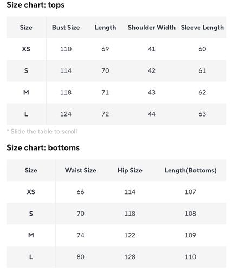Click bottoms length value 109 for M
The height and width of the screenshot is (271, 233).
pyautogui.click(x=190, y=235)
